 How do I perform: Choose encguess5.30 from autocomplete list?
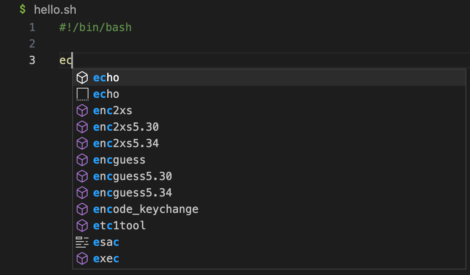(x=269, y=176)
